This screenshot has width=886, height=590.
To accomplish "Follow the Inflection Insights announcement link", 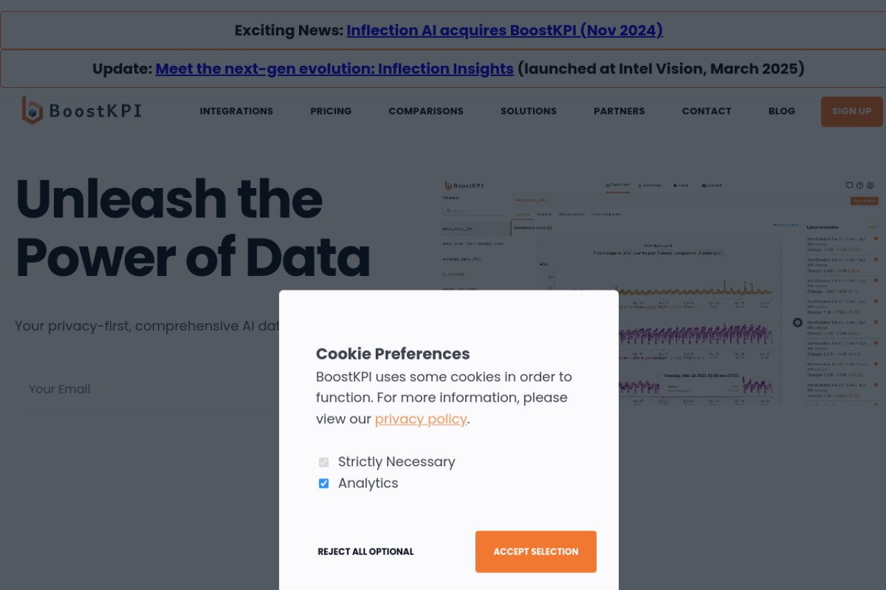I will 334,69.
